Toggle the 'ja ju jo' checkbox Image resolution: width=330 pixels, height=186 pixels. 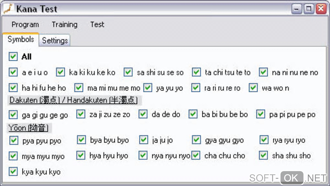pos(144,140)
